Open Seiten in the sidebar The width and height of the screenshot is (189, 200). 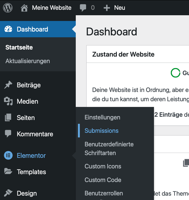pos(26,118)
